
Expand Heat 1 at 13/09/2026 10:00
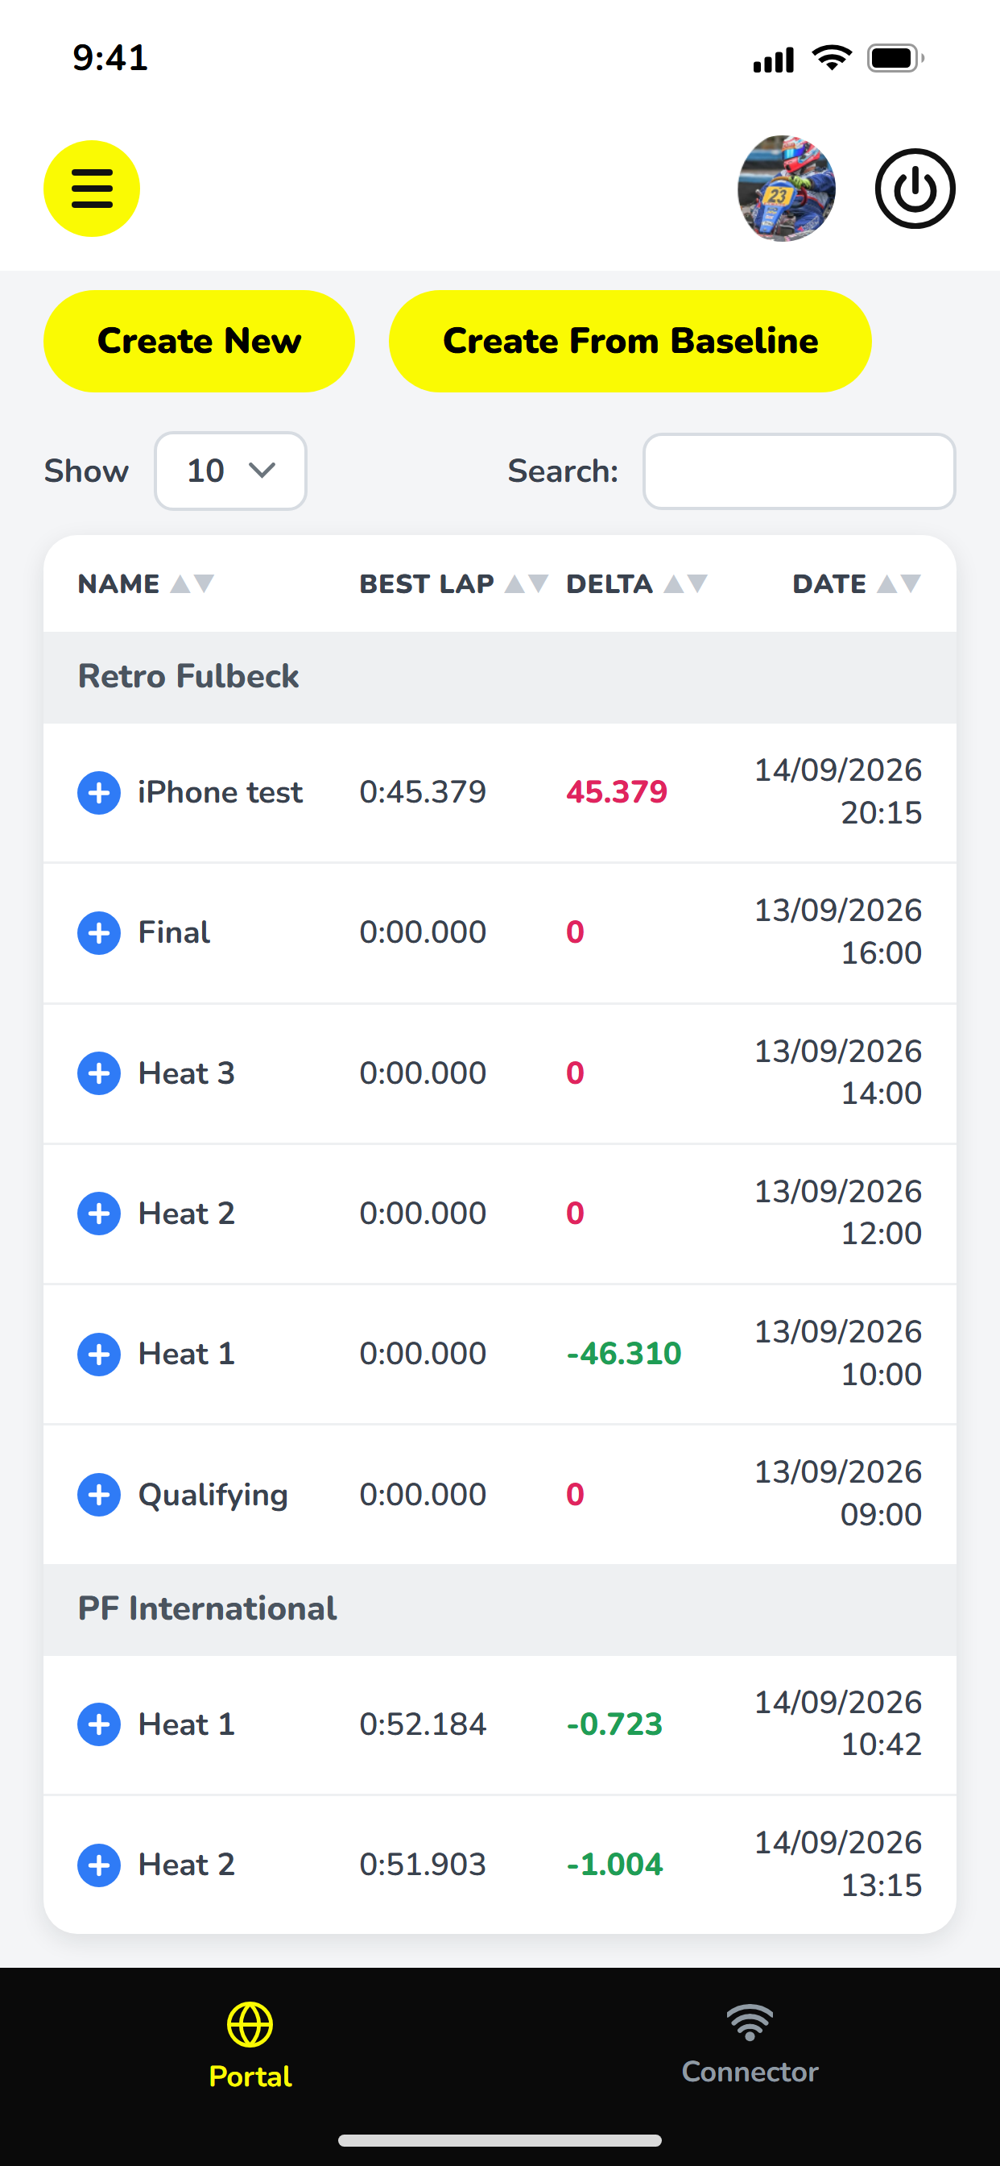[99, 1354]
